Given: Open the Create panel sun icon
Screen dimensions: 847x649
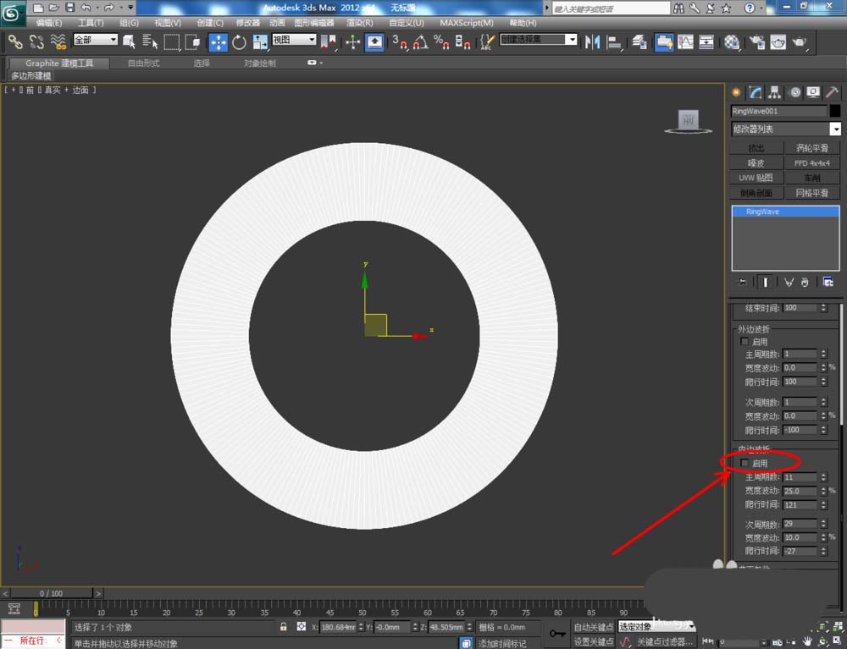Looking at the screenshot, I should [x=736, y=92].
